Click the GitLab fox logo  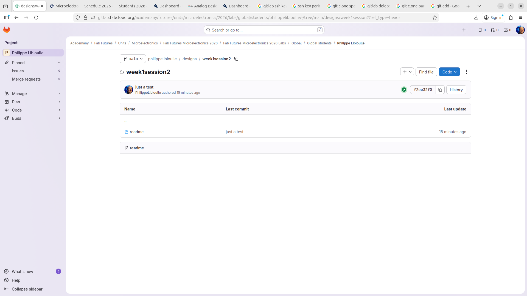pyautogui.click(x=7, y=30)
